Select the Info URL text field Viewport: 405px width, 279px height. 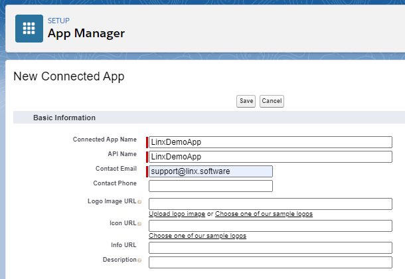click(270, 247)
